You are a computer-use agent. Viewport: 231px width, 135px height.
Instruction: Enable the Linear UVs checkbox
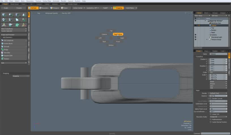211,114
